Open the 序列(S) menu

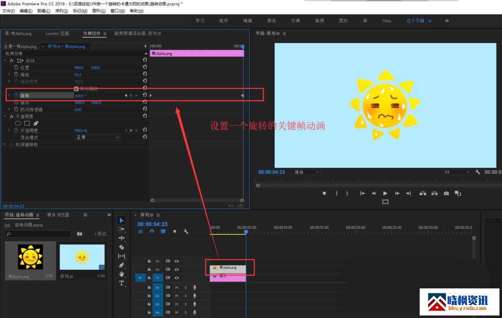[x=61, y=11]
